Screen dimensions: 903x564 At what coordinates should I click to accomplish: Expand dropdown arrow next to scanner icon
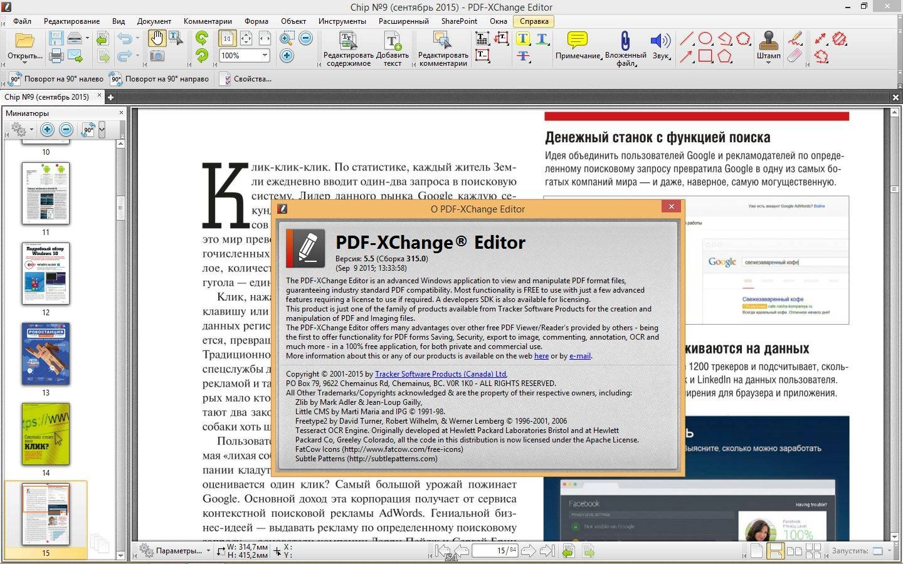coord(87,39)
